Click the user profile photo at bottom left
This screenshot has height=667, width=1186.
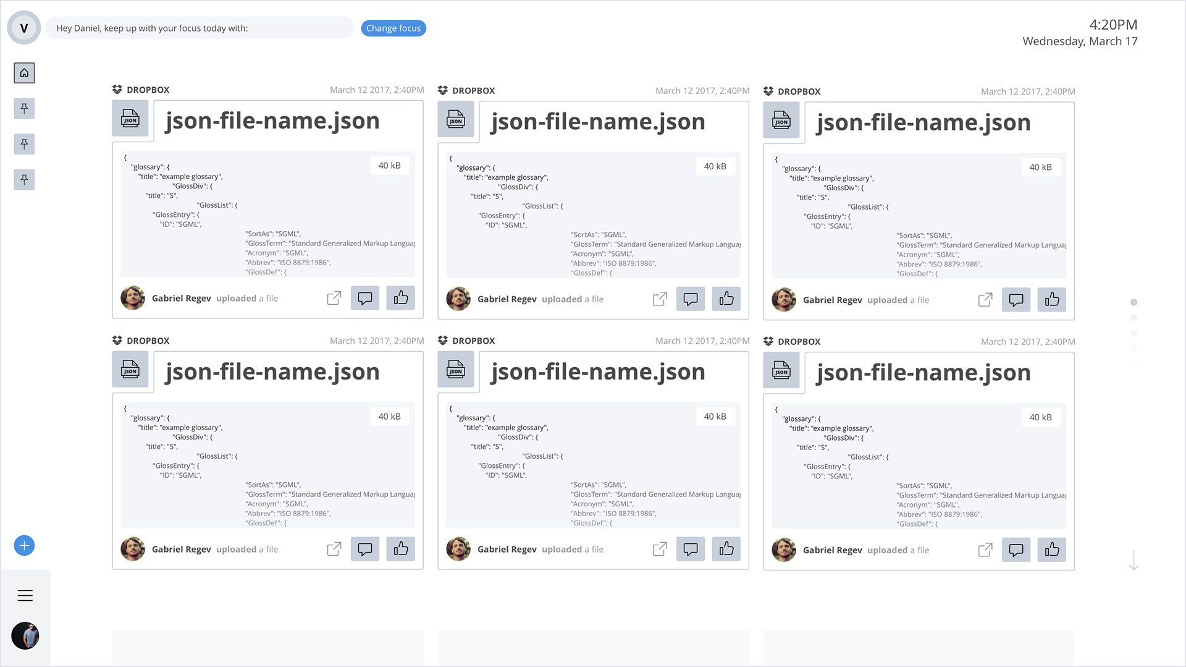[x=25, y=635]
